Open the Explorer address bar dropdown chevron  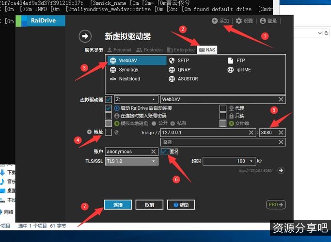pos(320,33)
